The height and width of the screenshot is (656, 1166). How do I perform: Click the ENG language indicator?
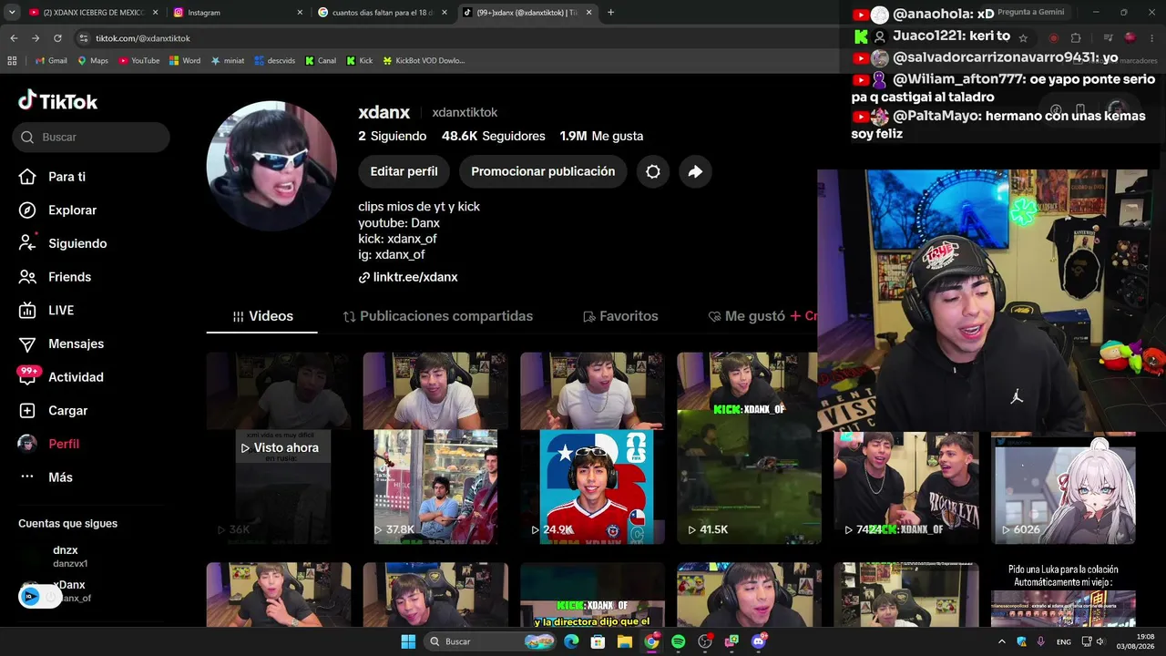1063,641
